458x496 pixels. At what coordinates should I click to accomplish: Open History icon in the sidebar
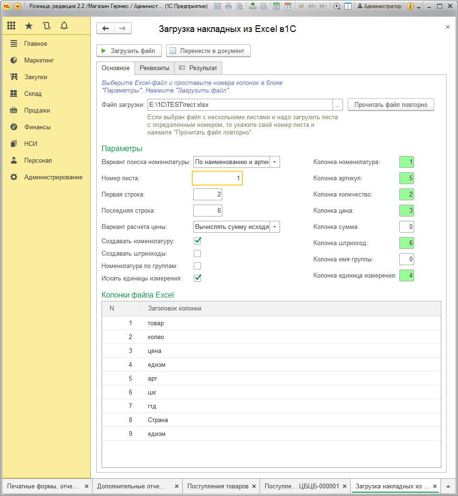coord(47,26)
